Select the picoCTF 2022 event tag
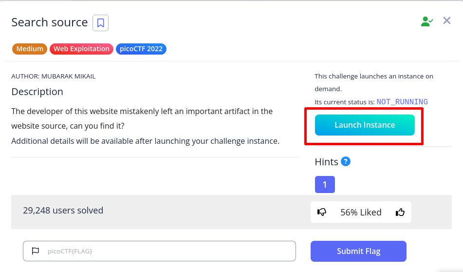Image resolution: width=463 pixels, height=272 pixels. (141, 49)
